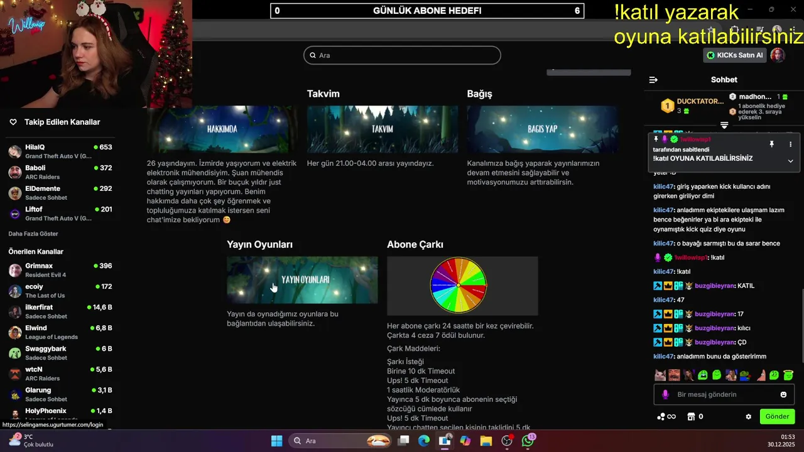Click the Önerilen Kanallar heading

36,252
